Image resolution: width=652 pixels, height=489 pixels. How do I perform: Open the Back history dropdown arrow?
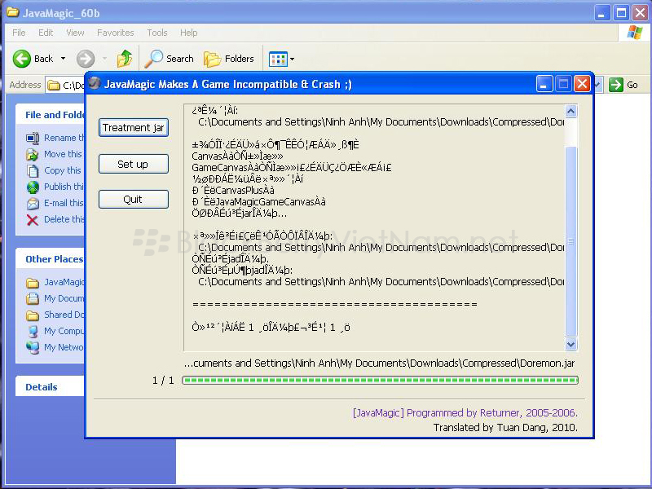[x=64, y=59]
